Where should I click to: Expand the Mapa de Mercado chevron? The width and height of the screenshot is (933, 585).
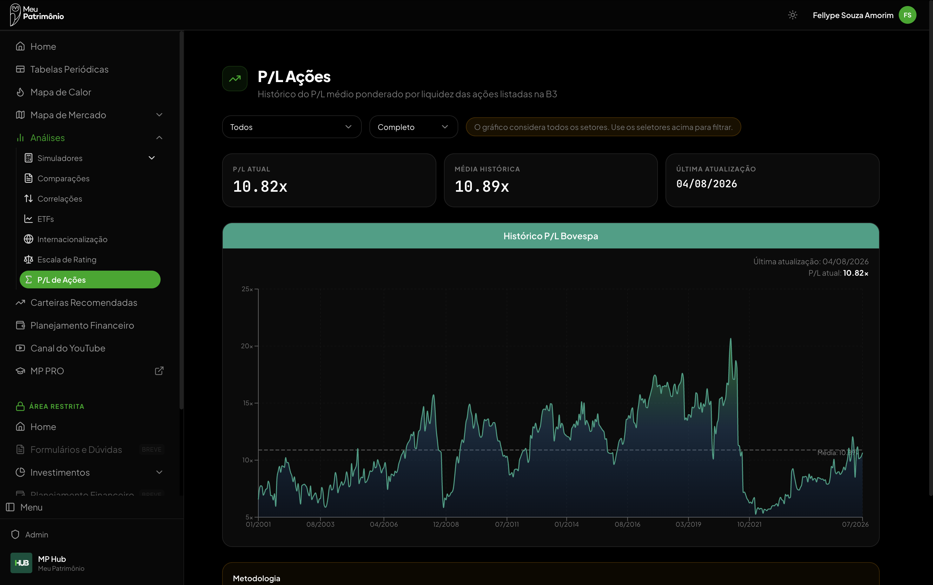coord(159,115)
